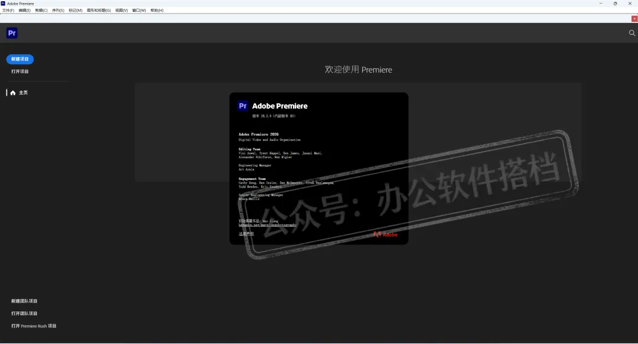Image resolution: width=638 pixels, height=344 pixels.
Task: Close the red X panel button
Action: point(634,19)
